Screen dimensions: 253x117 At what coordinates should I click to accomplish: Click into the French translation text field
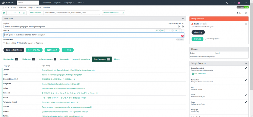pos(91,35)
